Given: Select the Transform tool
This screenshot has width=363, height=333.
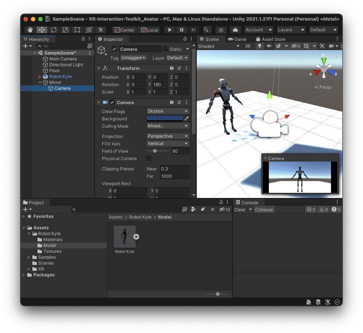Looking at the screenshot, I should (89, 30).
